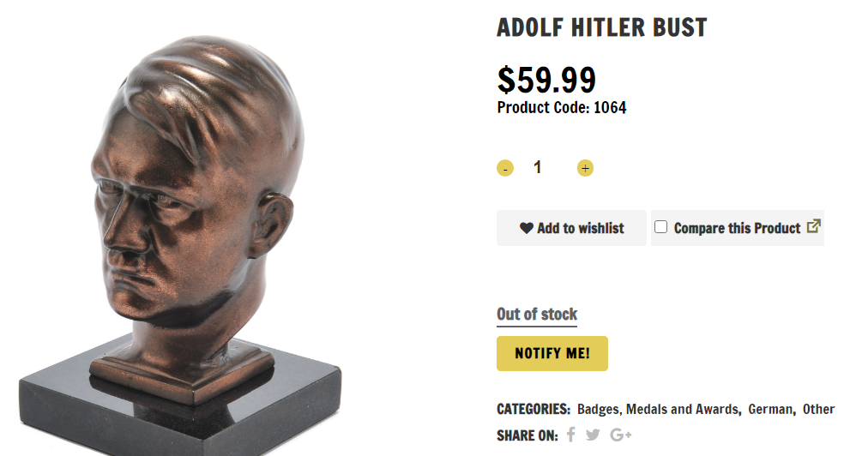The height and width of the screenshot is (456, 844).
Task: Share the product on Google Plus
Action: pos(621,435)
